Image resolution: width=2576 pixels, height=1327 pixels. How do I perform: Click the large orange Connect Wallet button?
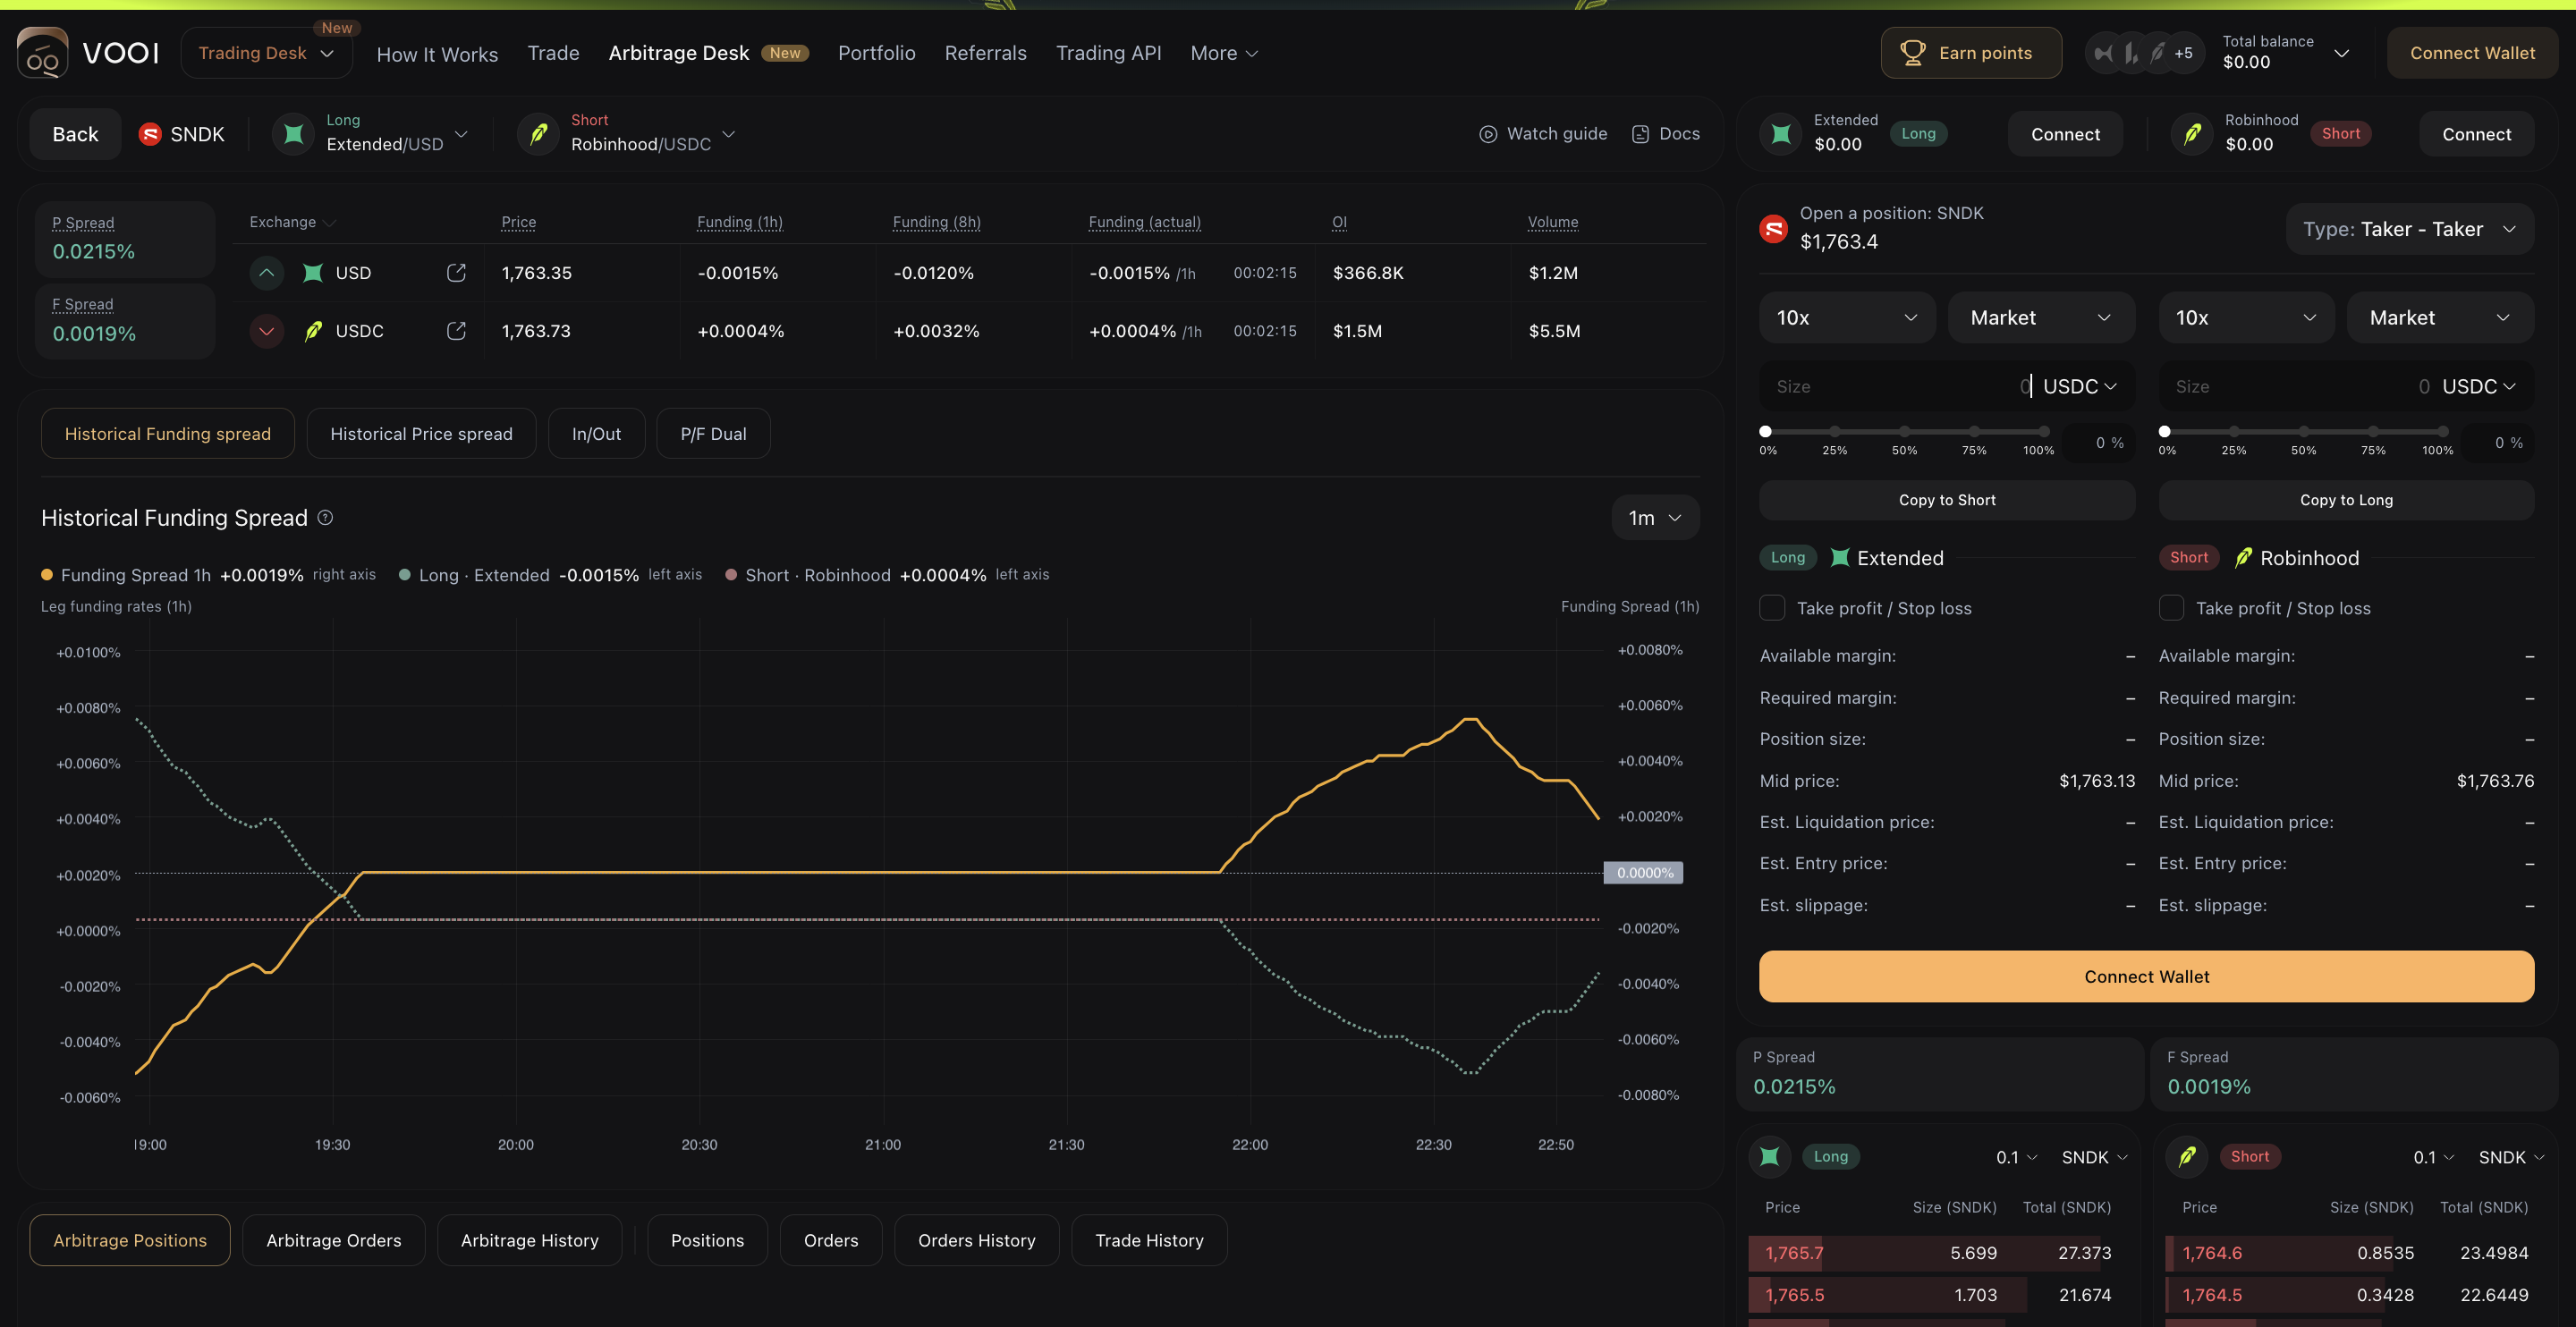pos(2146,976)
